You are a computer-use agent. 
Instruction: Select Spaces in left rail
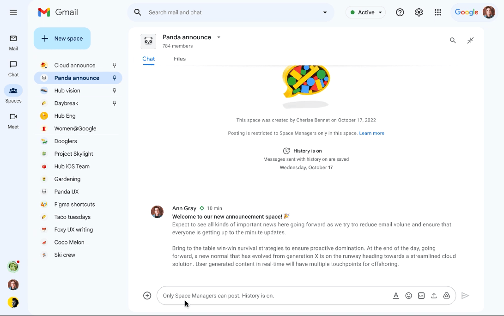[13, 94]
